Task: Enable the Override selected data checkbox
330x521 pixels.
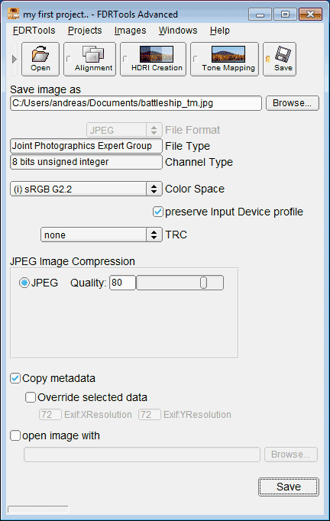Action: coord(31,397)
